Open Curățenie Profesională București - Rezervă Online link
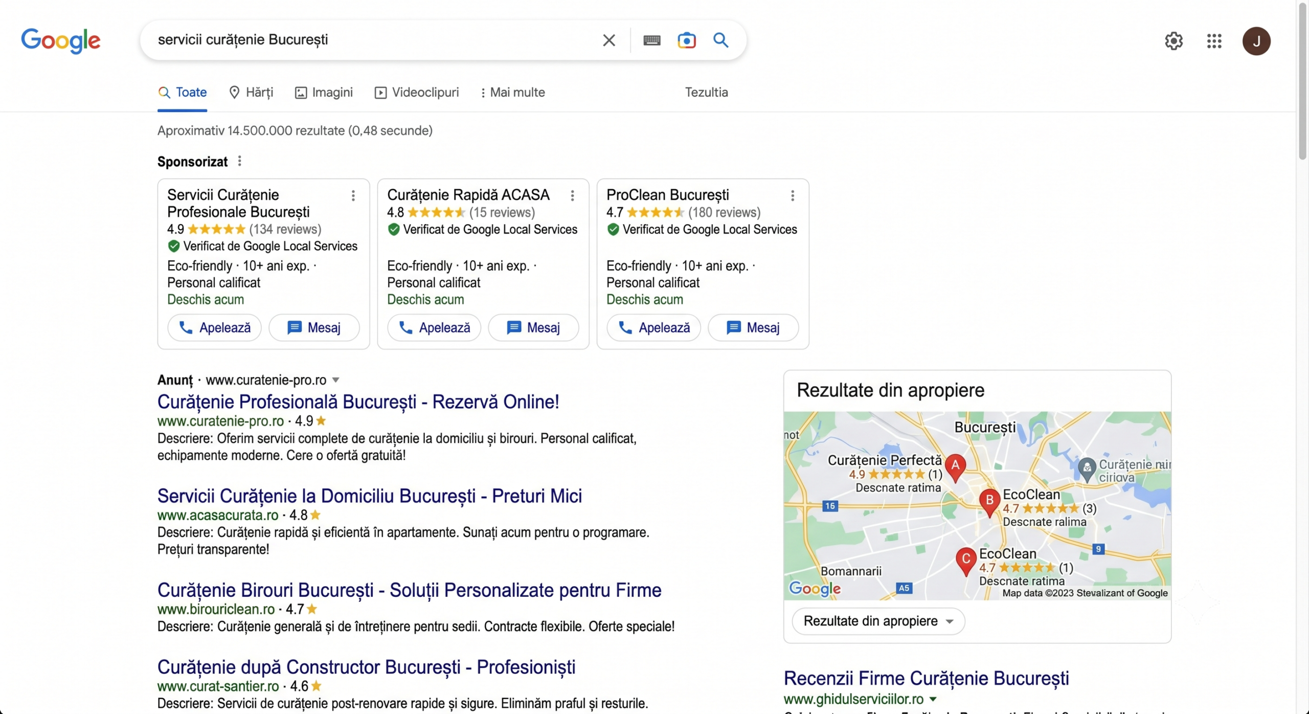The height and width of the screenshot is (714, 1309). (x=358, y=402)
